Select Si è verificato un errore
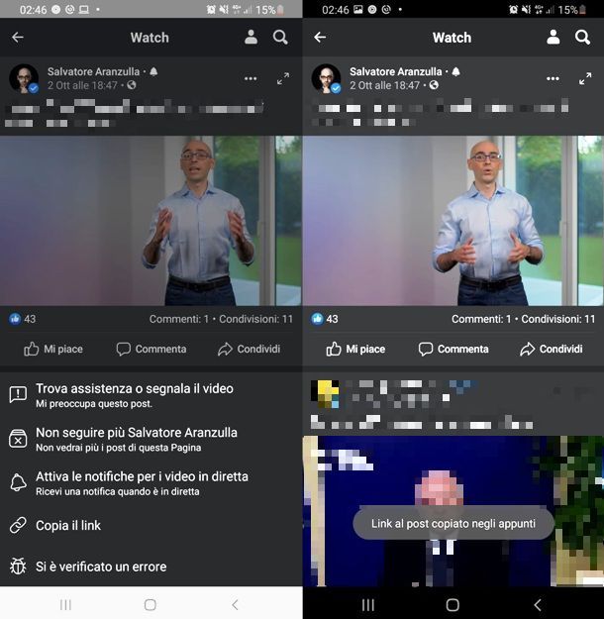Screen dimensions: 604x619 pos(151,567)
